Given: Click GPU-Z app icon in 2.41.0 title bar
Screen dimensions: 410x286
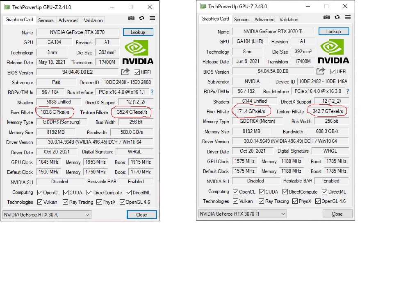Looking at the screenshot, I should (x=7, y=7).
